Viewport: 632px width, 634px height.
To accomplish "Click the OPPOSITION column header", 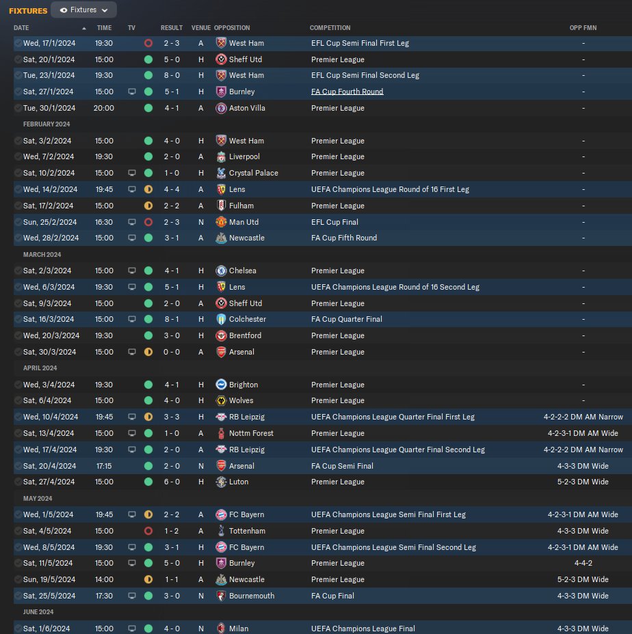I will point(232,28).
